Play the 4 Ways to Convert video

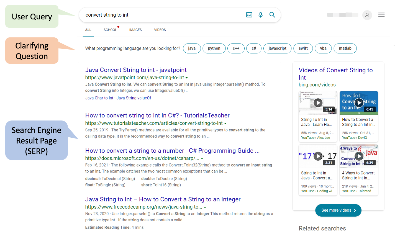(x=359, y=156)
